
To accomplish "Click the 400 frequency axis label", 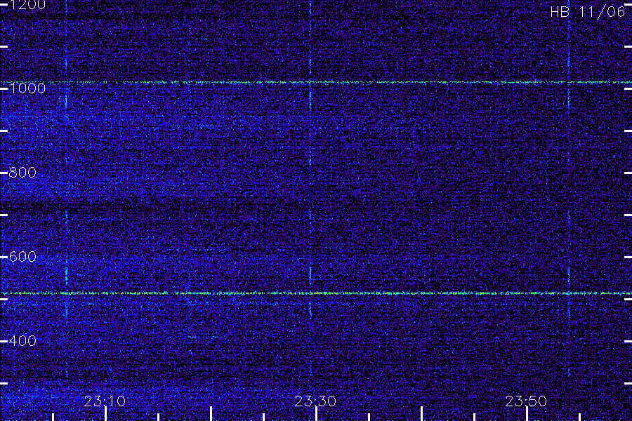I will click(22, 341).
